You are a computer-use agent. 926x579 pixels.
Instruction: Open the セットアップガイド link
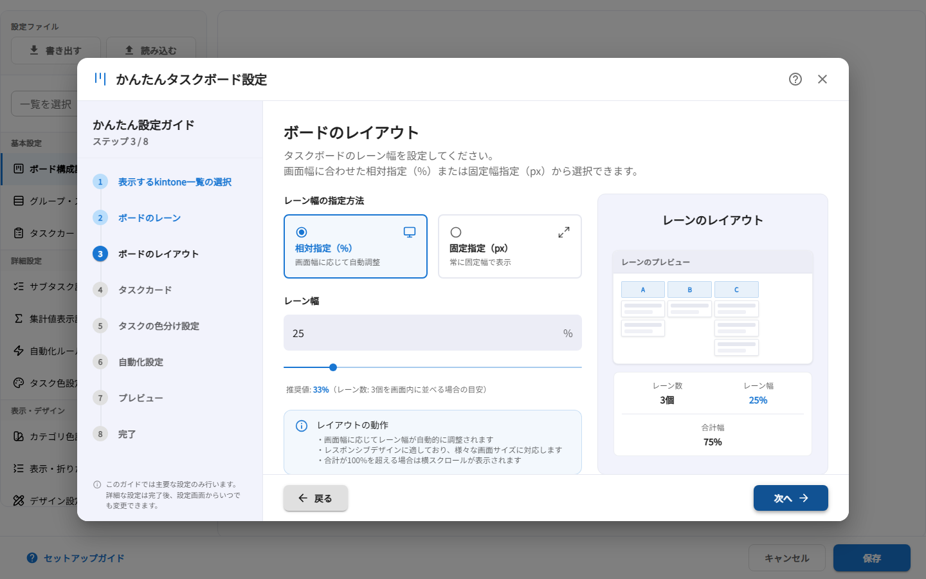pyautogui.click(x=76, y=558)
